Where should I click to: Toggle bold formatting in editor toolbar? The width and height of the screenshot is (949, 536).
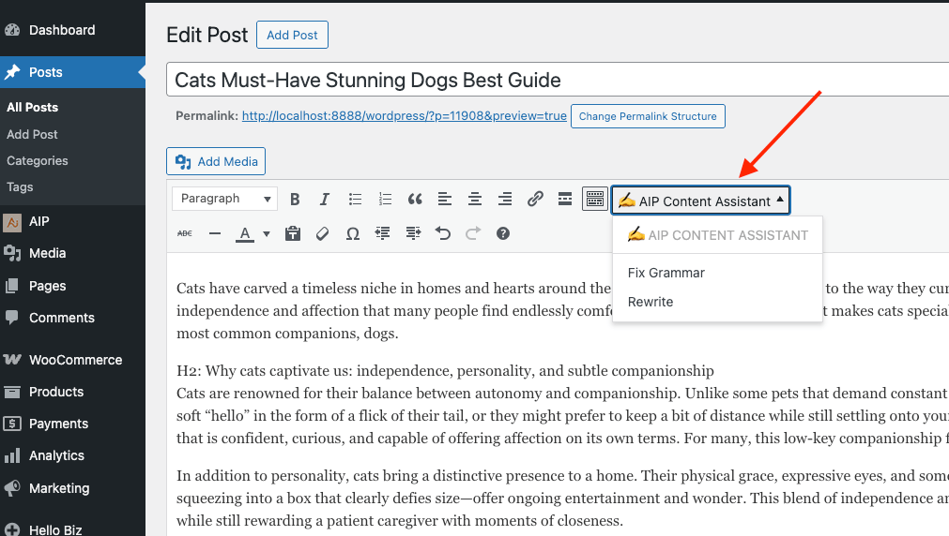pos(295,199)
